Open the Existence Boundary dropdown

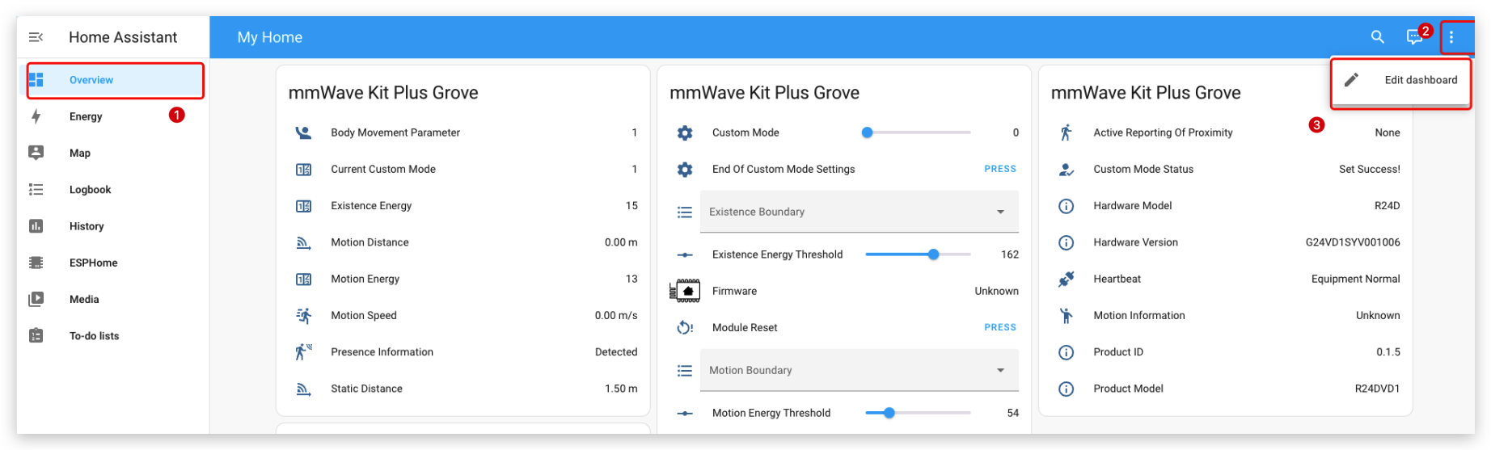859,212
